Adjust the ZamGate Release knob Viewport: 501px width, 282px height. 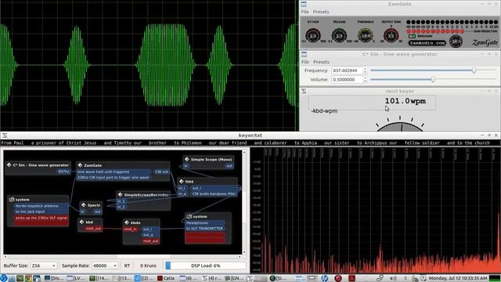(x=339, y=36)
